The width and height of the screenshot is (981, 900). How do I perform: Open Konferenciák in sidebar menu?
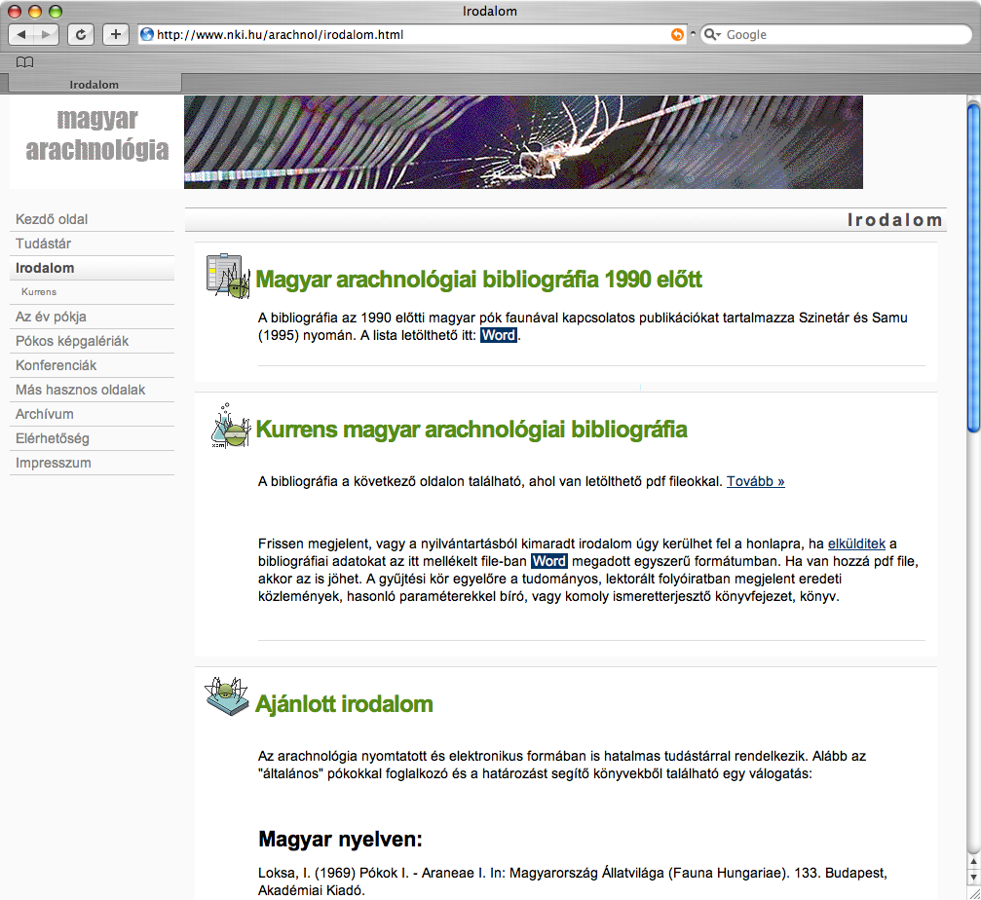click(56, 366)
